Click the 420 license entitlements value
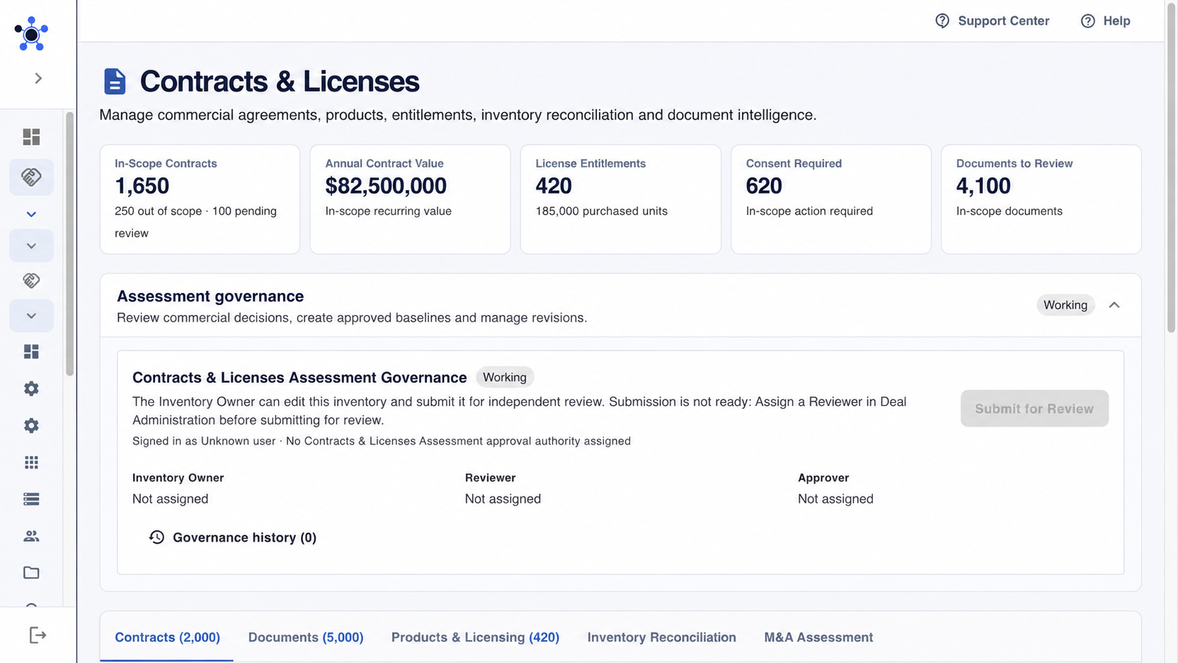The height and width of the screenshot is (663, 1178). pos(554,186)
